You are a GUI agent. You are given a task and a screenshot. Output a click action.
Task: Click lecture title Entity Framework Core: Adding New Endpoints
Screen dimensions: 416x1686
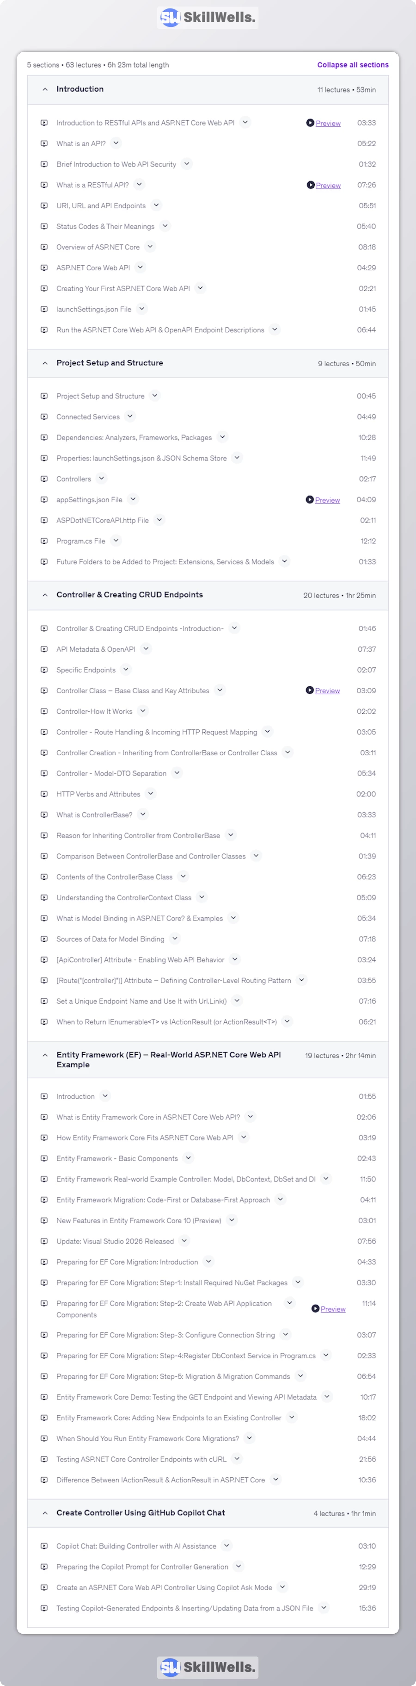[x=169, y=1418]
